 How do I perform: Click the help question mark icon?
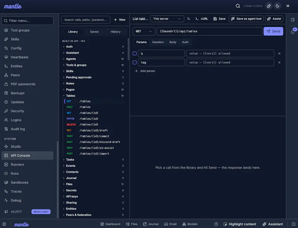tap(216, 224)
